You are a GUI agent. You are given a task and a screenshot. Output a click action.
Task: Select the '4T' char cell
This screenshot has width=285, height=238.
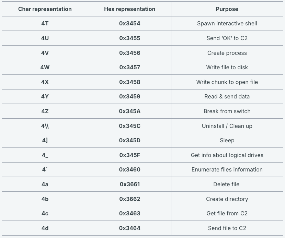pos(45,24)
